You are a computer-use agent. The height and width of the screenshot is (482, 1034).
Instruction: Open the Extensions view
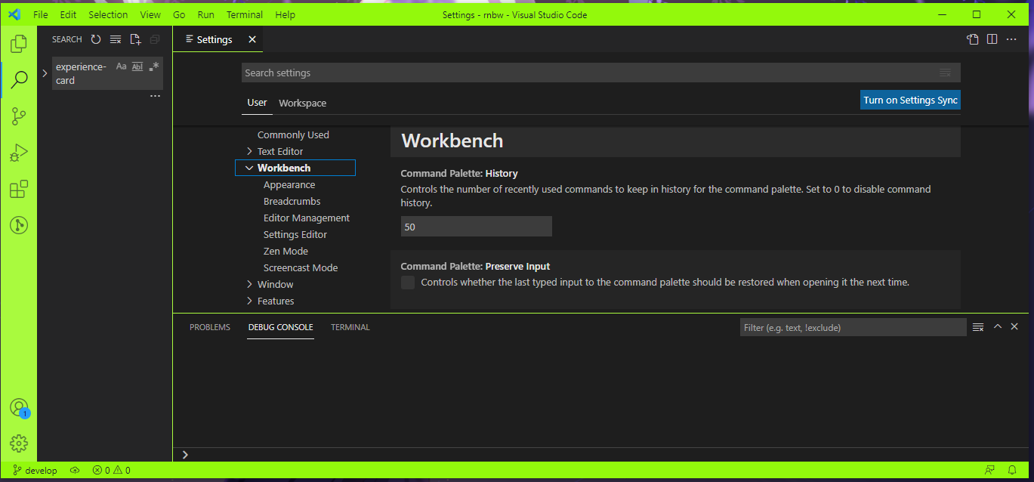19,189
